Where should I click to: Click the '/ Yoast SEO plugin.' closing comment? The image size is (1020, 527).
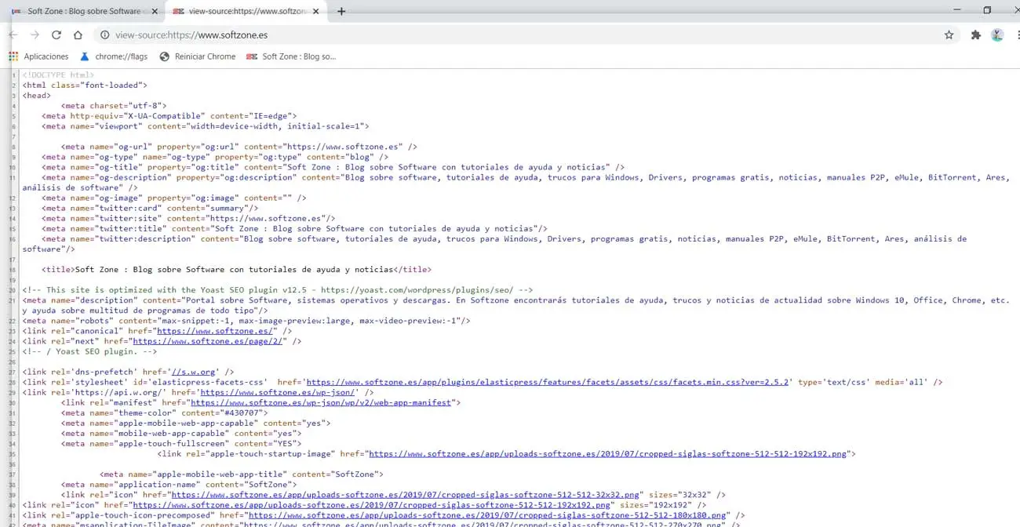click(90, 351)
